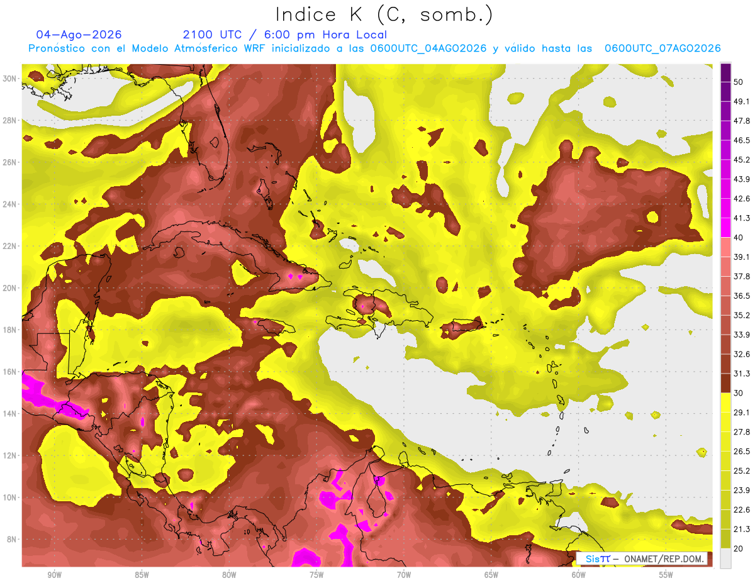The height and width of the screenshot is (583, 755).
Task: Click the colorbar value 41.3
Action: click(741, 218)
